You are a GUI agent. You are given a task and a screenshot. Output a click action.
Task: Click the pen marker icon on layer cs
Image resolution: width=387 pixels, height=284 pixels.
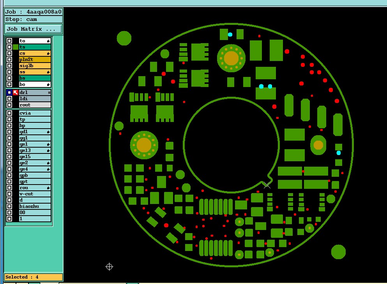tap(48, 53)
